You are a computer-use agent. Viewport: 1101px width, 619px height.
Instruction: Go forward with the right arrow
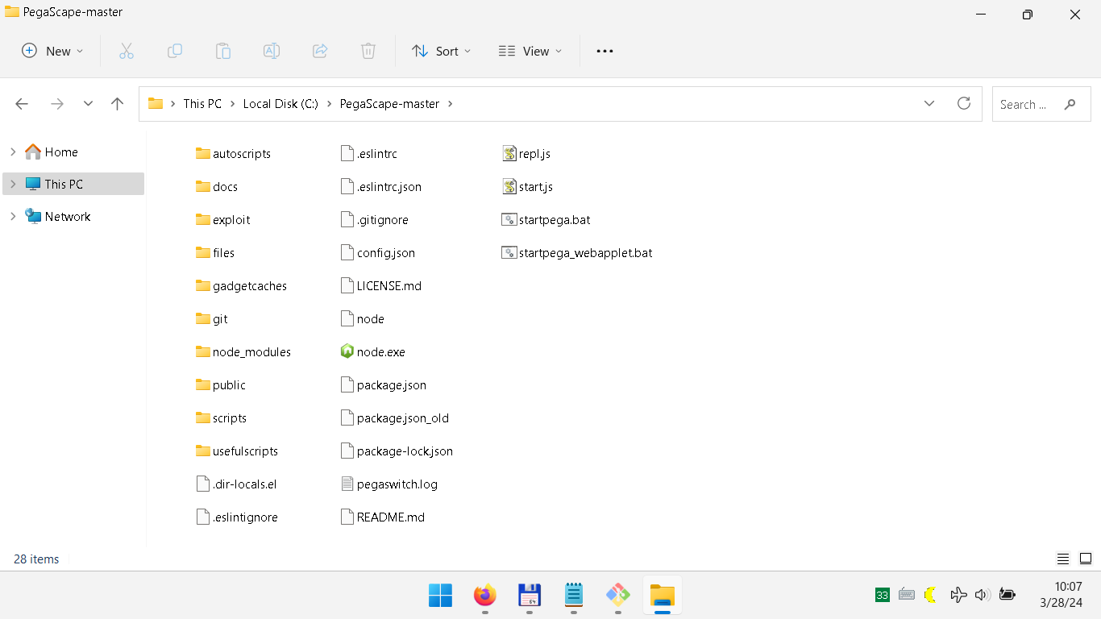click(x=56, y=104)
